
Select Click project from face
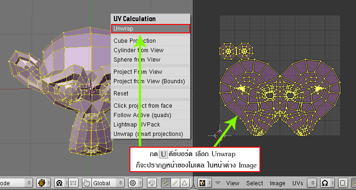pos(150,106)
